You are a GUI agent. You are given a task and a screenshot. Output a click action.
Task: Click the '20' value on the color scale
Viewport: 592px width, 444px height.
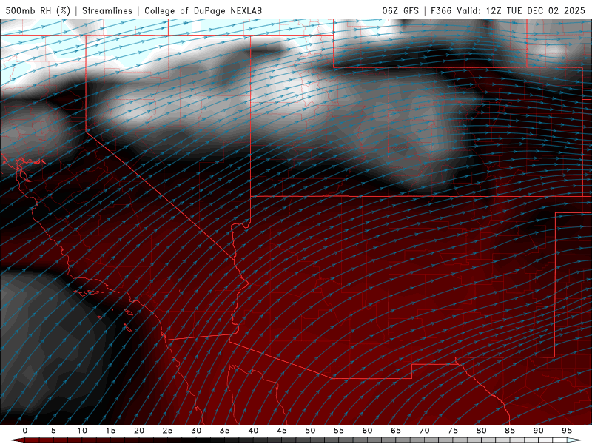(x=139, y=431)
